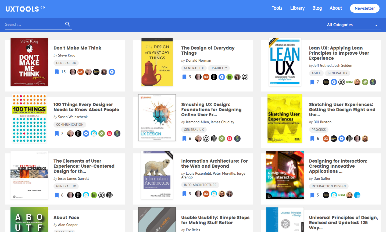Click the UXTOOLS.co logo

[x=25, y=9]
